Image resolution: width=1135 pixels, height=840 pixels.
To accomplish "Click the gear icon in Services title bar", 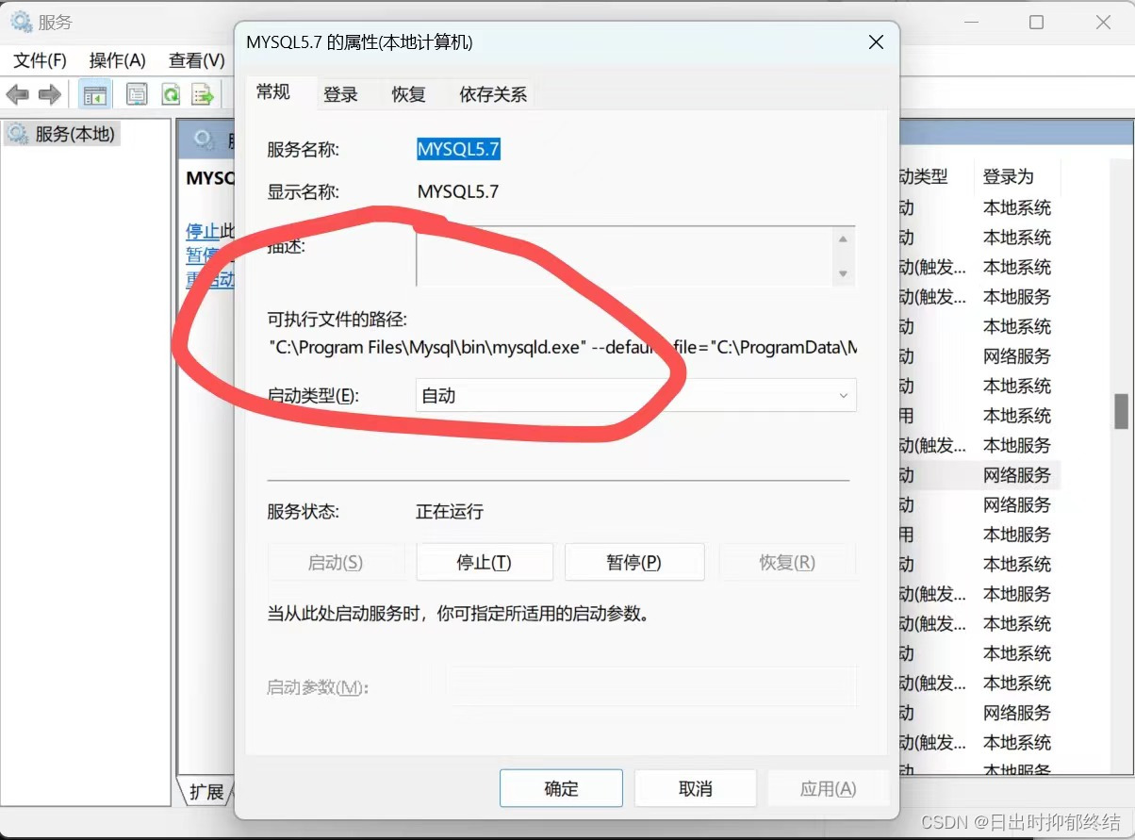I will pyautogui.click(x=21, y=22).
